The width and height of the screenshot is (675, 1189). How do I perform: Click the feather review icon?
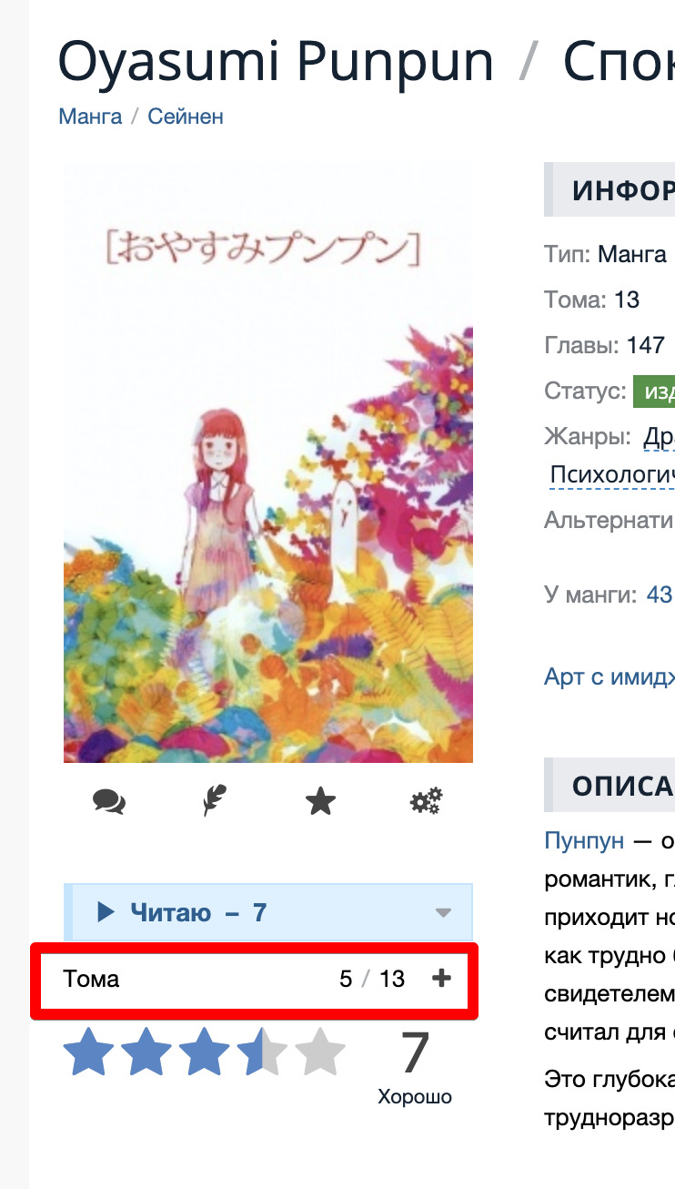(215, 801)
